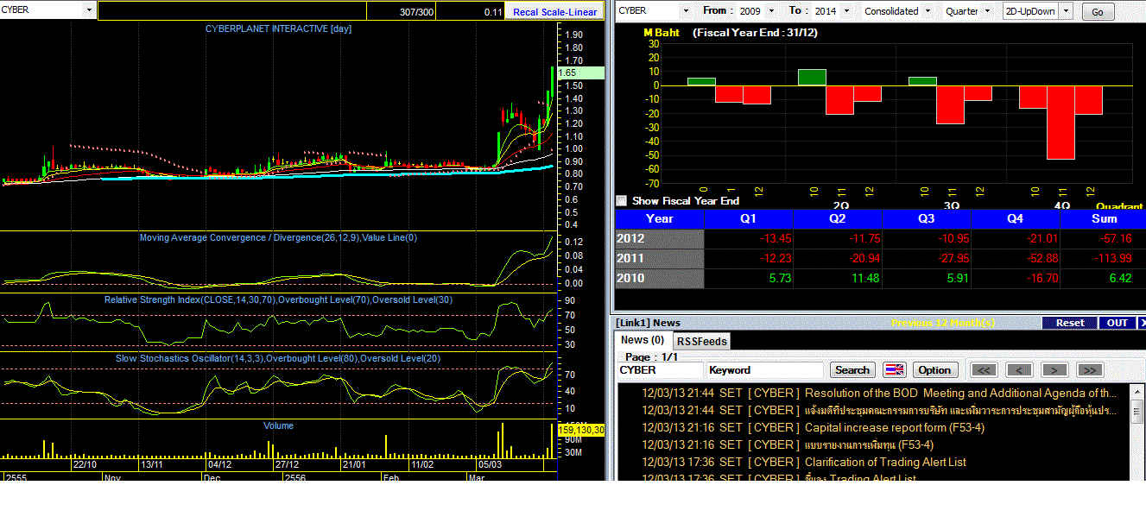
Task: Switch to the RSSFeeds tab
Action: click(700, 341)
